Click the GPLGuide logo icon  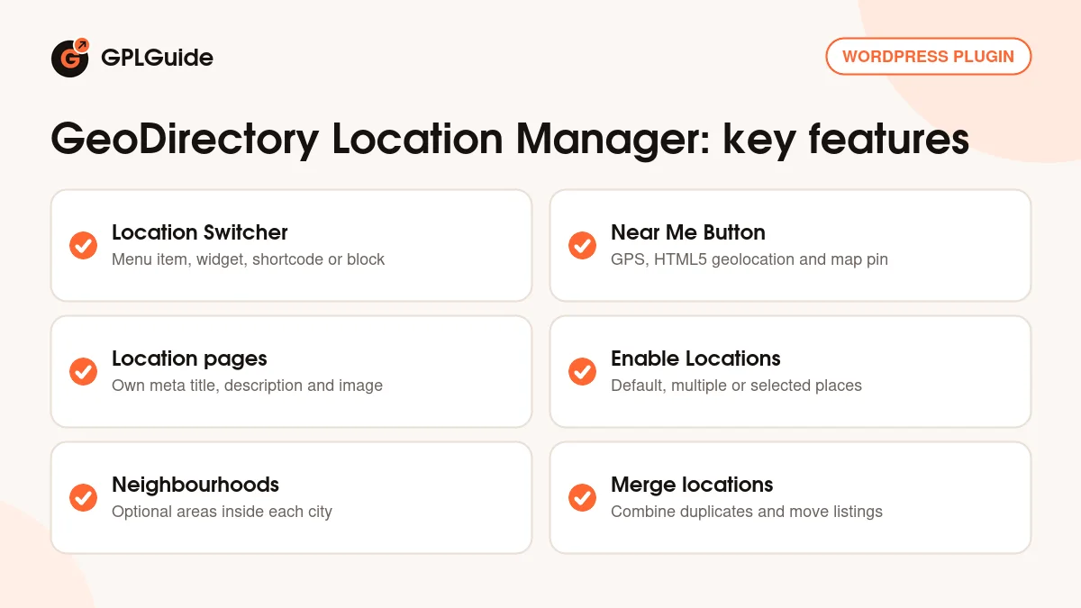coord(70,58)
